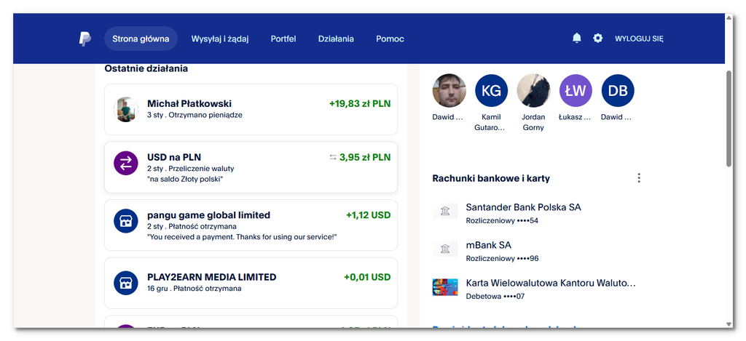
Task: Click the pangu game global store icon
Action: point(125,221)
